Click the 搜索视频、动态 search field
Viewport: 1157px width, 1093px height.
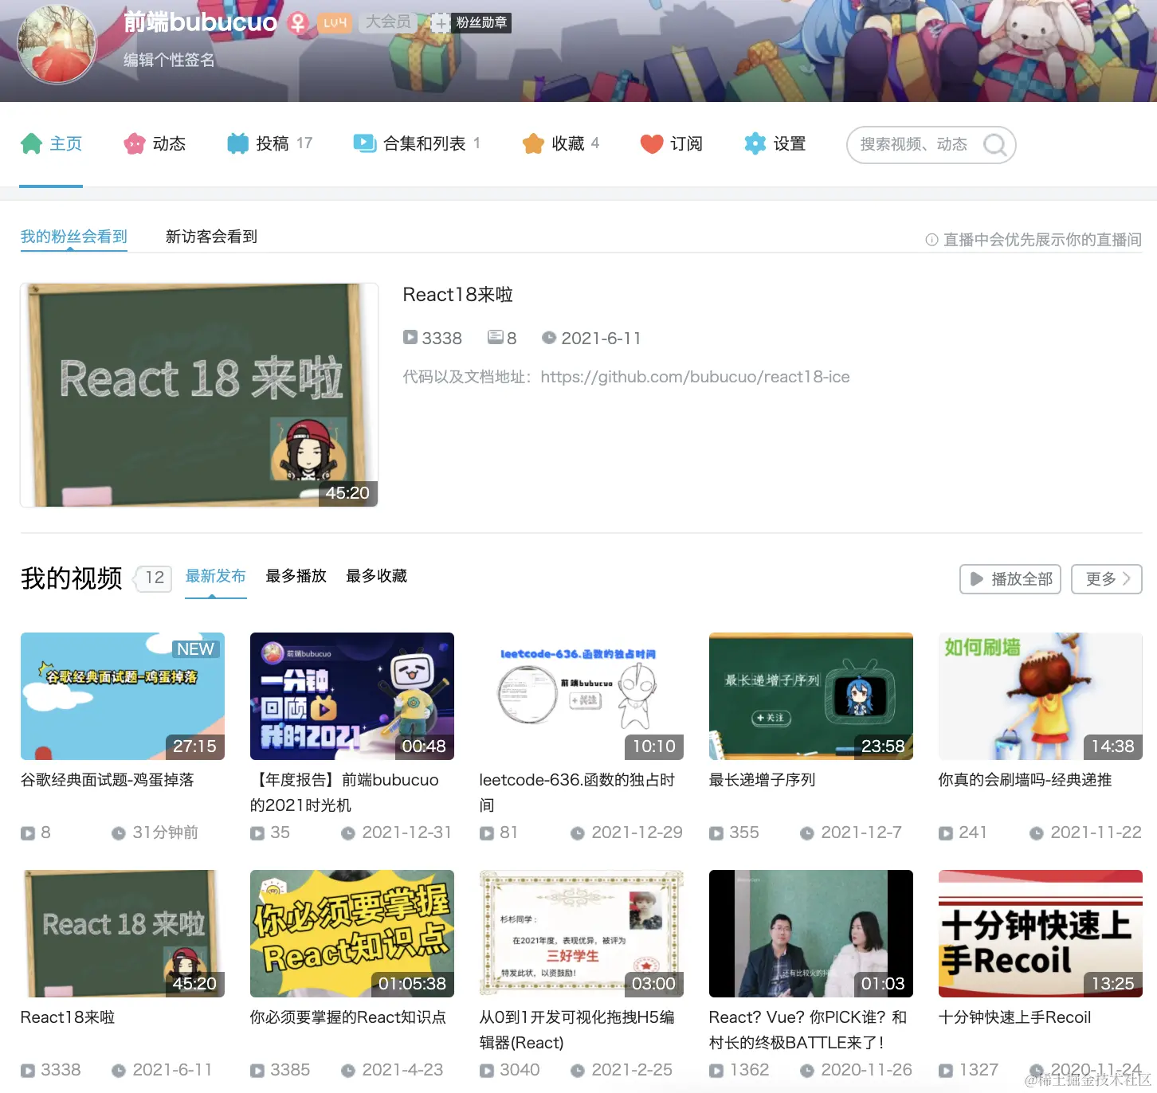click(931, 145)
